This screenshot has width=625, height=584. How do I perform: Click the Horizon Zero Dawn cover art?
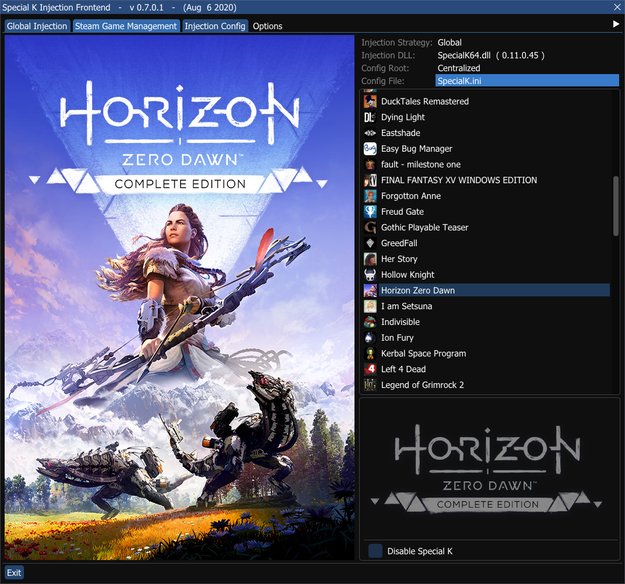(180, 297)
